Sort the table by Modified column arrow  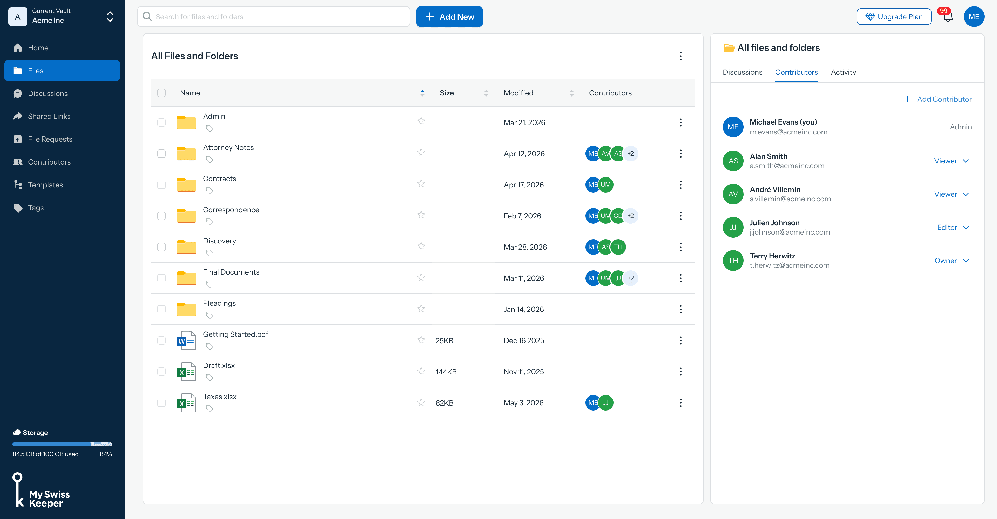tap(572, 93)
